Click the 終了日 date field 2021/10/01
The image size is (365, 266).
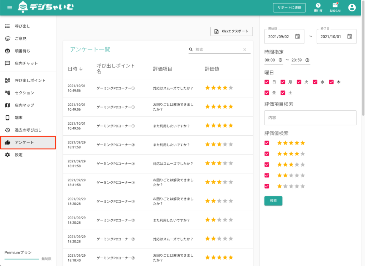click(x=336, y=36)
